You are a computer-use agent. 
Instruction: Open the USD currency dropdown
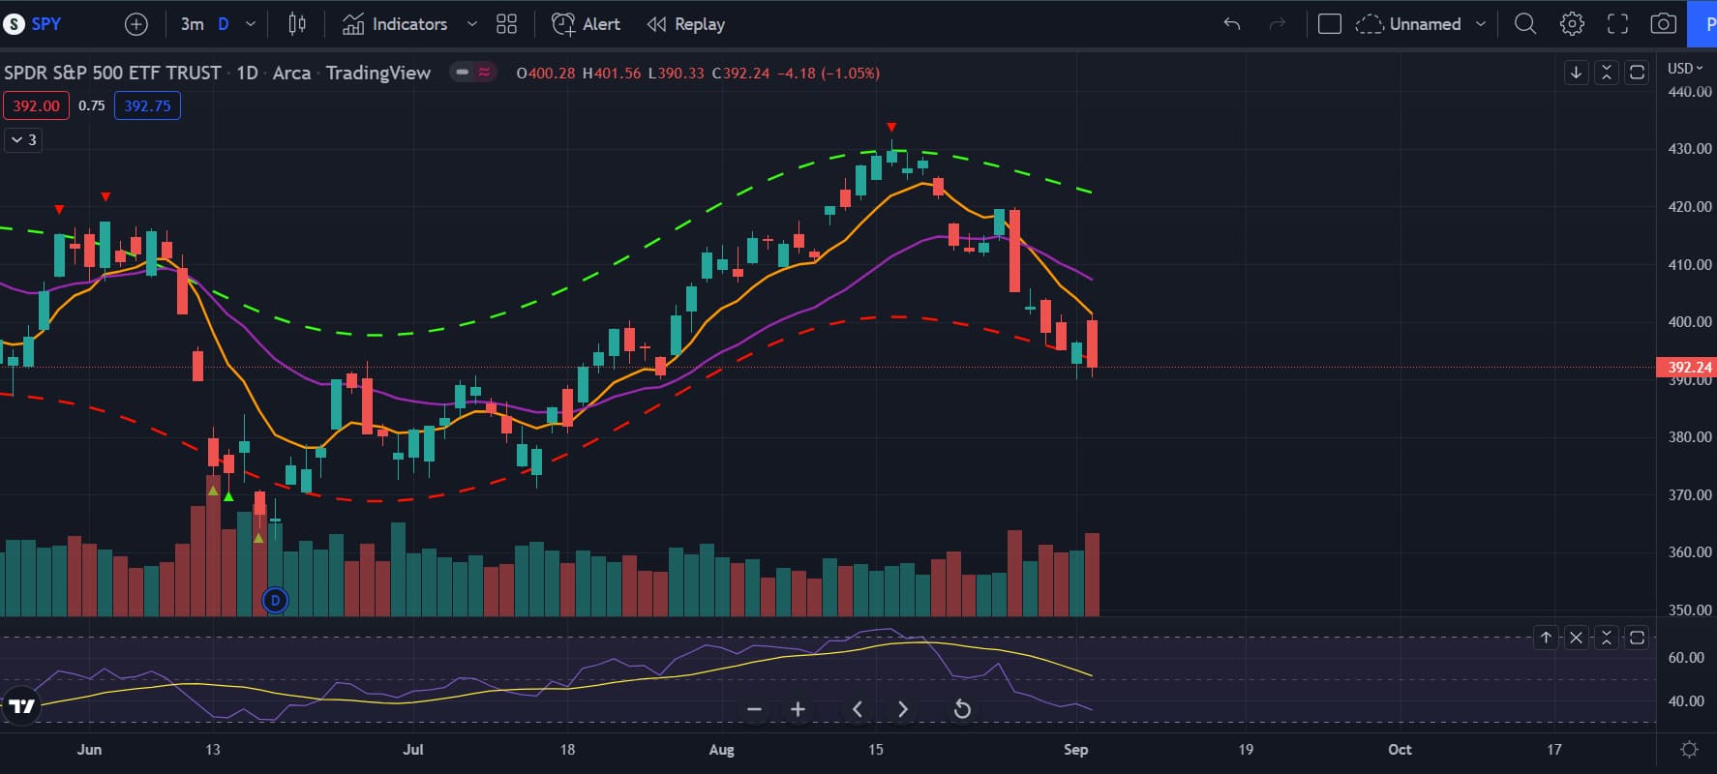pyautogui.click(x=1685, y=68)
